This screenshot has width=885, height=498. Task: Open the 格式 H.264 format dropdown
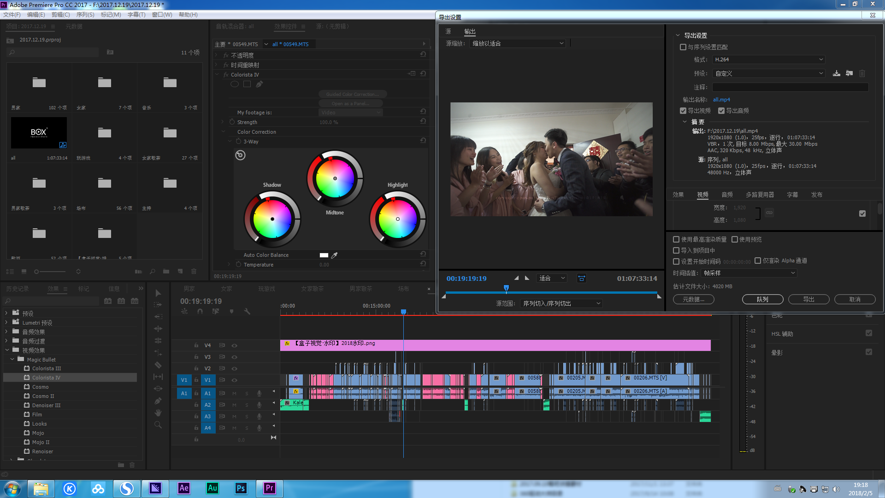(x=768, y=59)
